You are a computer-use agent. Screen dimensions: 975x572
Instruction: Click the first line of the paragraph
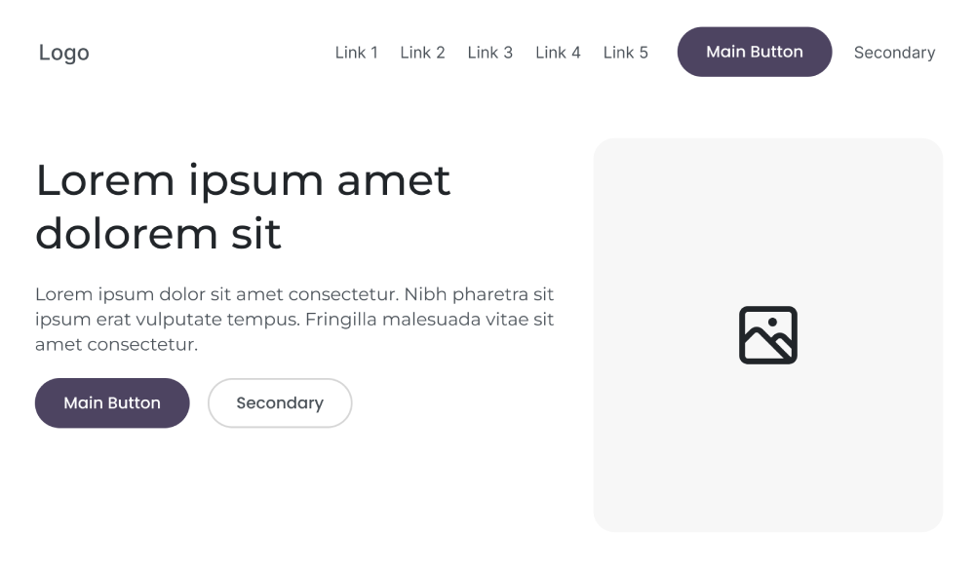[293, 294]
